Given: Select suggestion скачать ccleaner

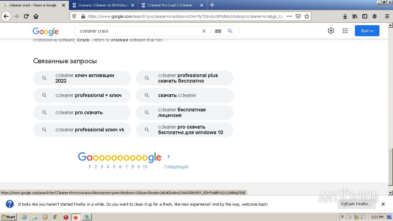Looking at the screenshot, I should pos(185,95).
